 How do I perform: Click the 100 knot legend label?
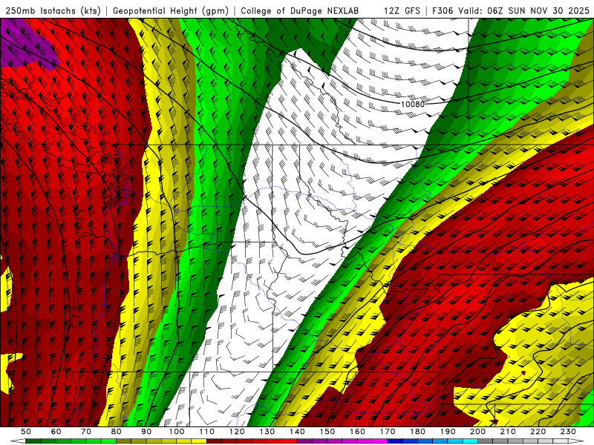click(x=177, y=432)
